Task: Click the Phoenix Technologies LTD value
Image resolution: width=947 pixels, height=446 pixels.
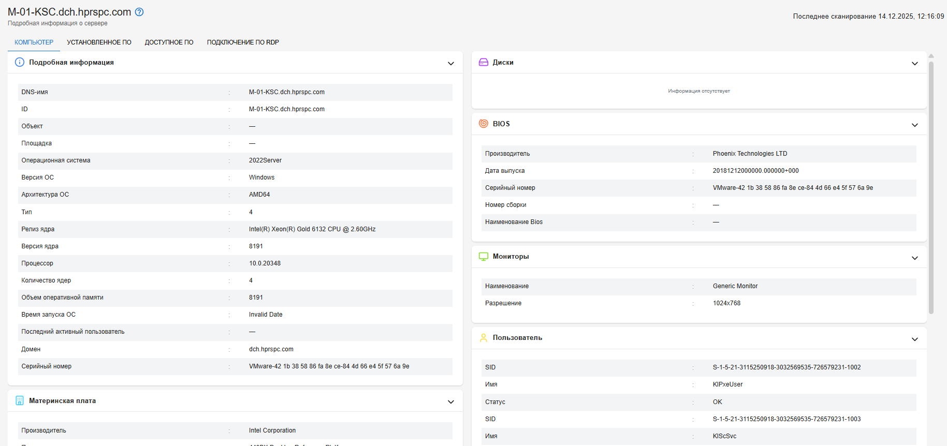Action: tap(750, 154)
